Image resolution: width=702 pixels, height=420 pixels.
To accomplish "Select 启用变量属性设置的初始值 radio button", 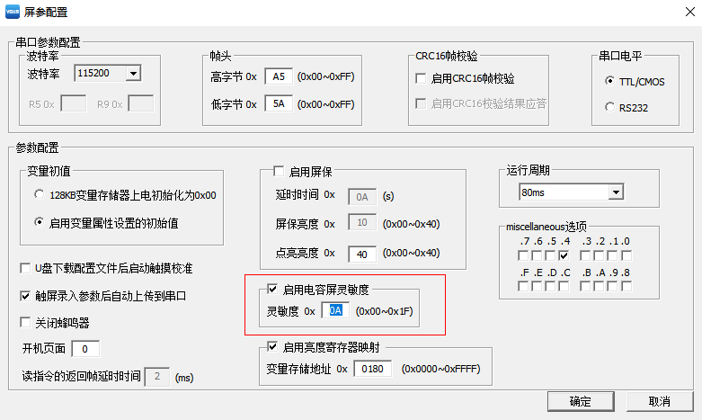I will click(x=39, y=222).
